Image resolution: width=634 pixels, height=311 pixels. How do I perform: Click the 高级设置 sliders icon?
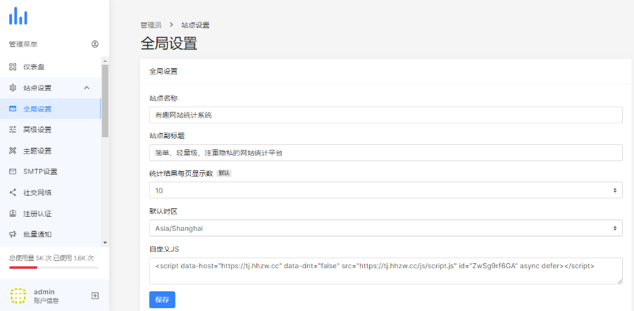point(13,129)
